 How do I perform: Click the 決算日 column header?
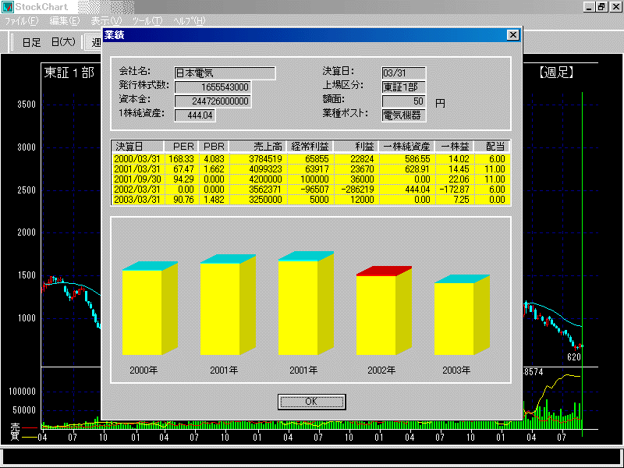(138, 147)
